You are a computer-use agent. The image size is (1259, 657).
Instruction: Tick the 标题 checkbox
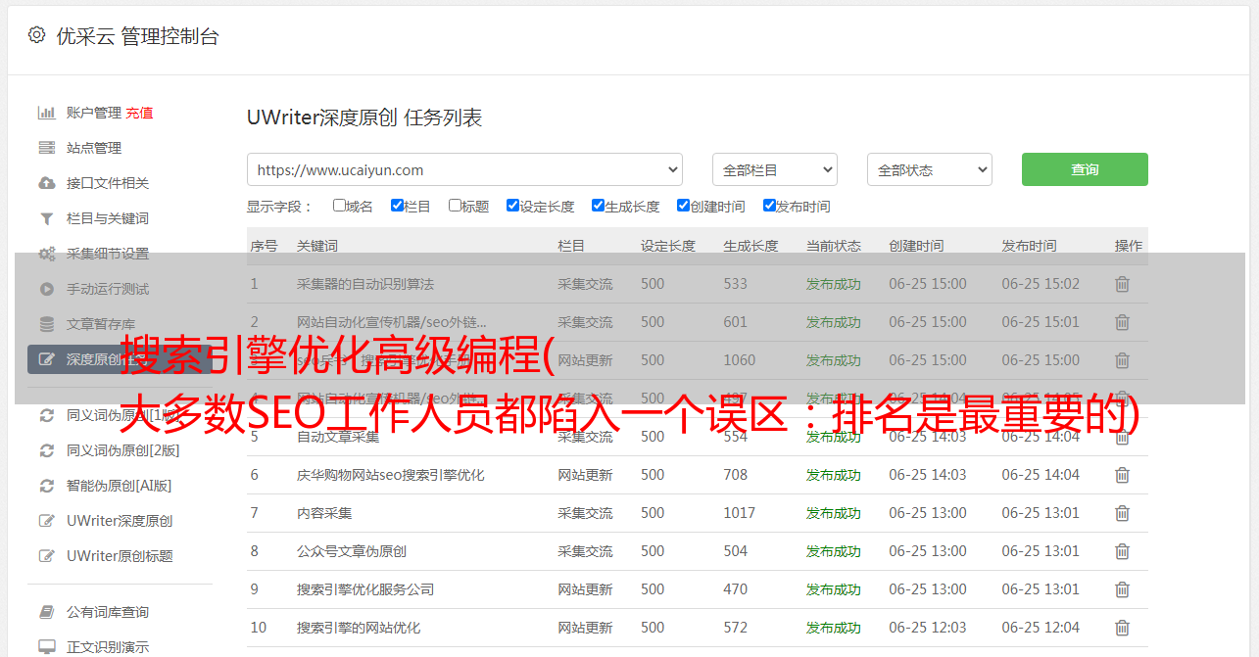[455, 206]
